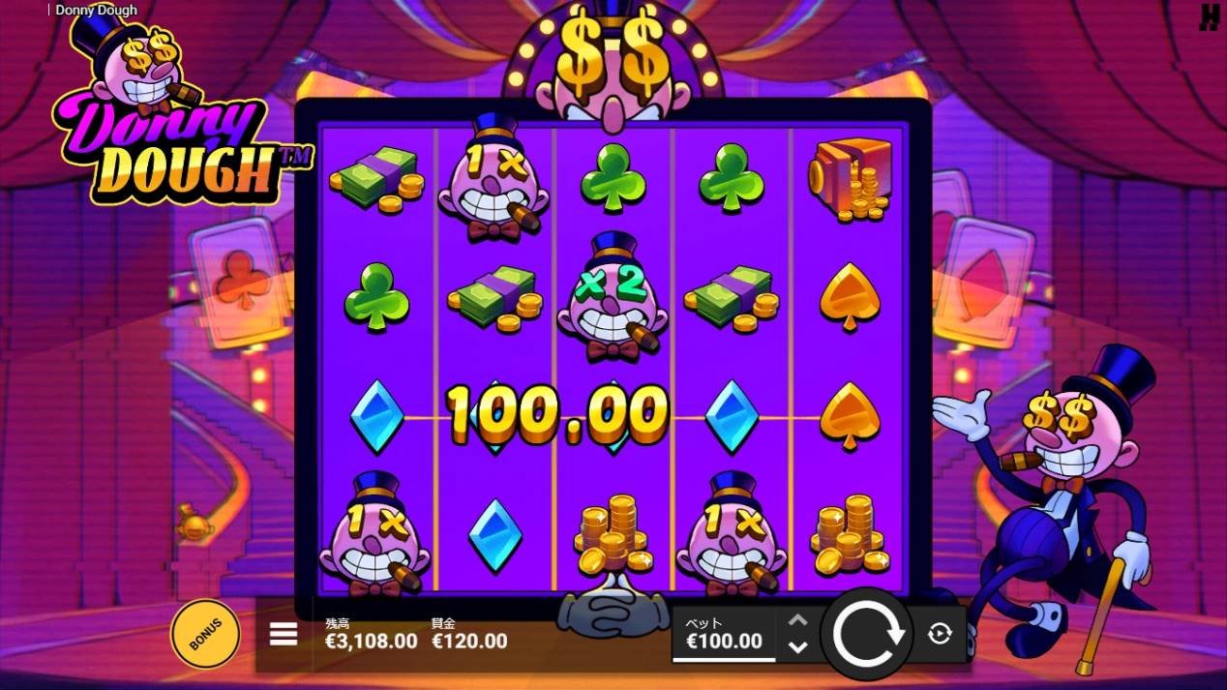
Task: Open the yellow BONUS buy button
Action: 205,635
